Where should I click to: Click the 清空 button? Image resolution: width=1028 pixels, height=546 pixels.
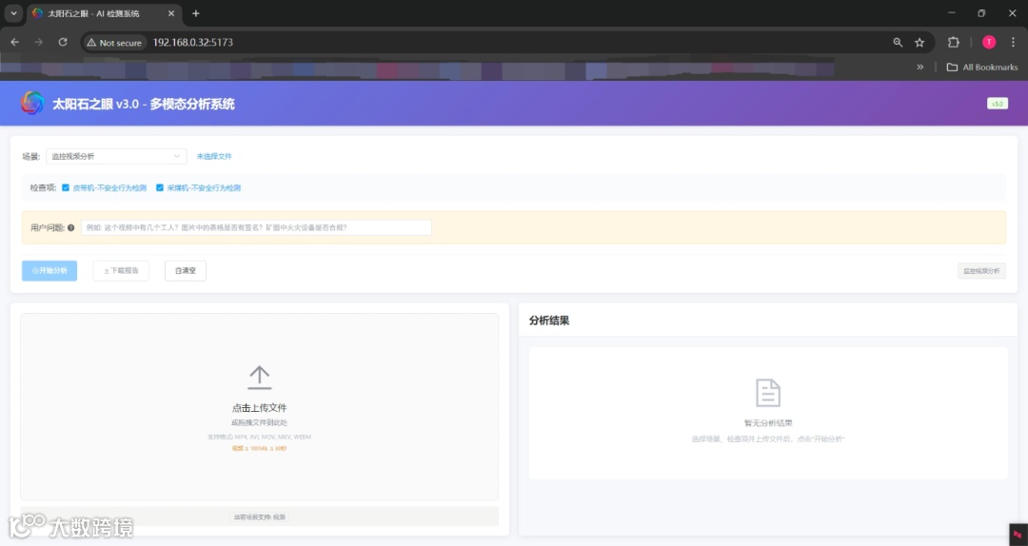point(186,271)
